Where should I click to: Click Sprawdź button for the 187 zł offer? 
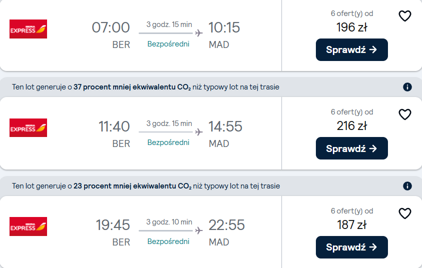[x=352, y=247]
